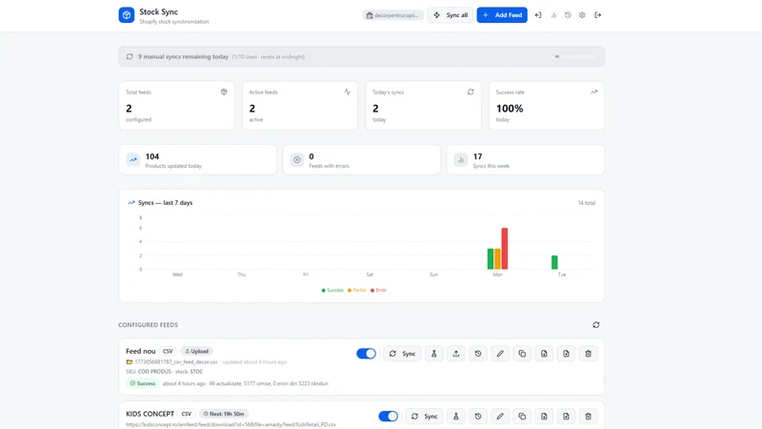Click KIDS CONCEPT file icon beside copy icon
This screenshot has width=762, height=429.
point(544,417)
